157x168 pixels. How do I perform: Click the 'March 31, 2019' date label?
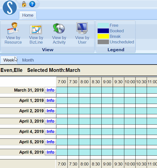(29, 90)
